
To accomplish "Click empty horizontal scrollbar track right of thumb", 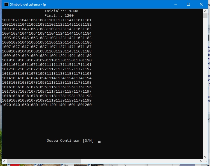I will (x=140, y=161).
